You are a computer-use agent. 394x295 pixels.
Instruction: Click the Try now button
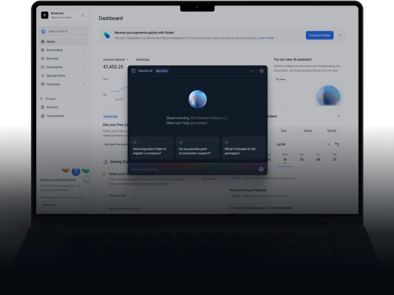(x=280, y=79)
